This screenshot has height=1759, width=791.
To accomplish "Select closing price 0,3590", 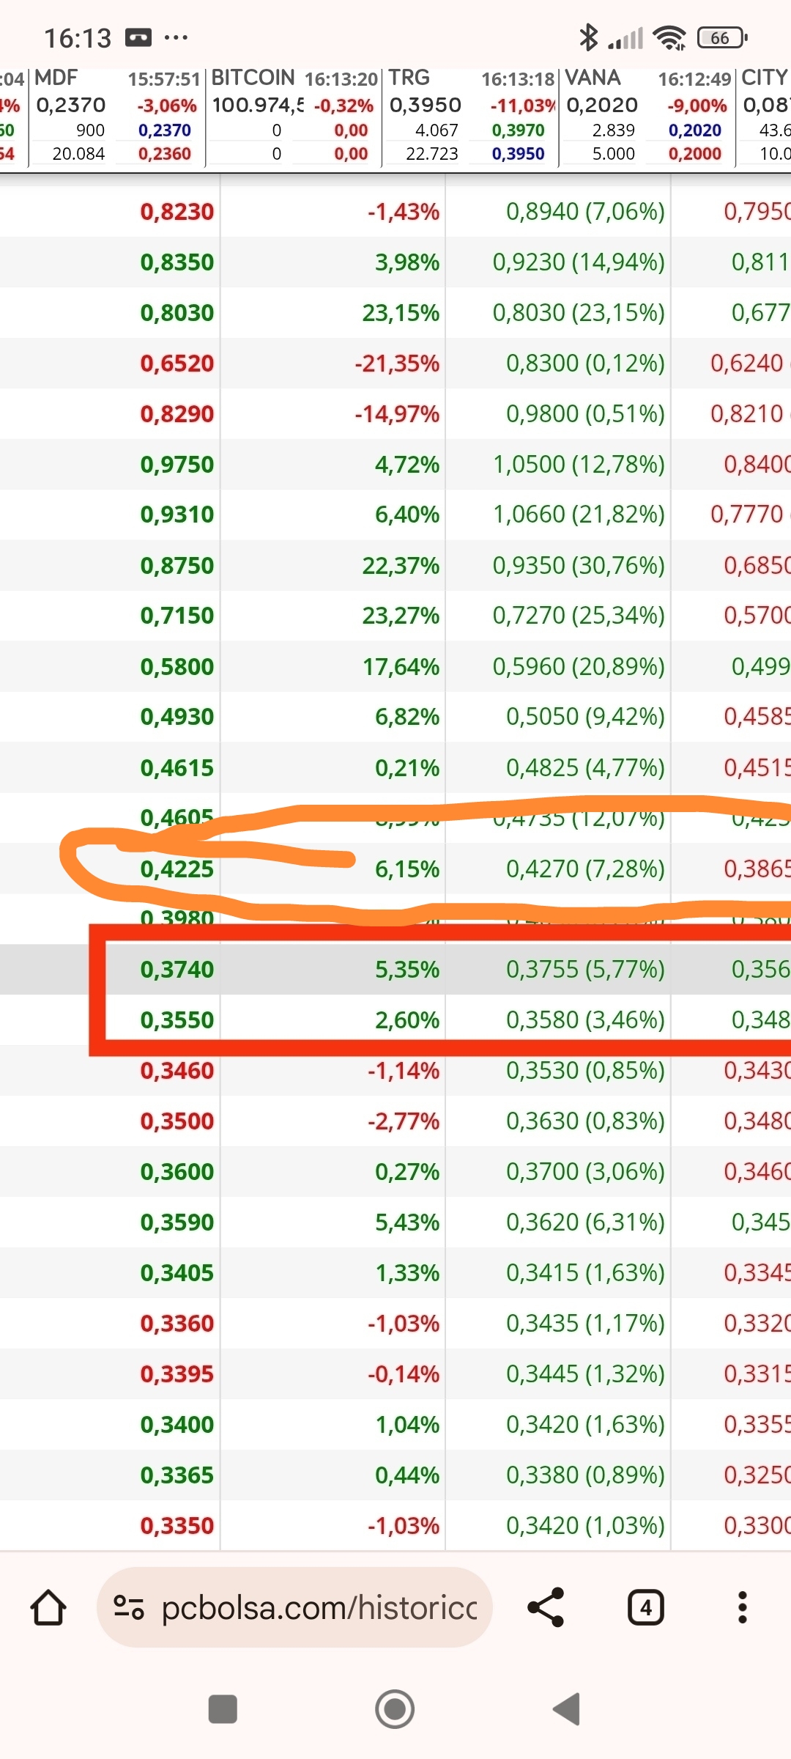I will coord(177,1223).
